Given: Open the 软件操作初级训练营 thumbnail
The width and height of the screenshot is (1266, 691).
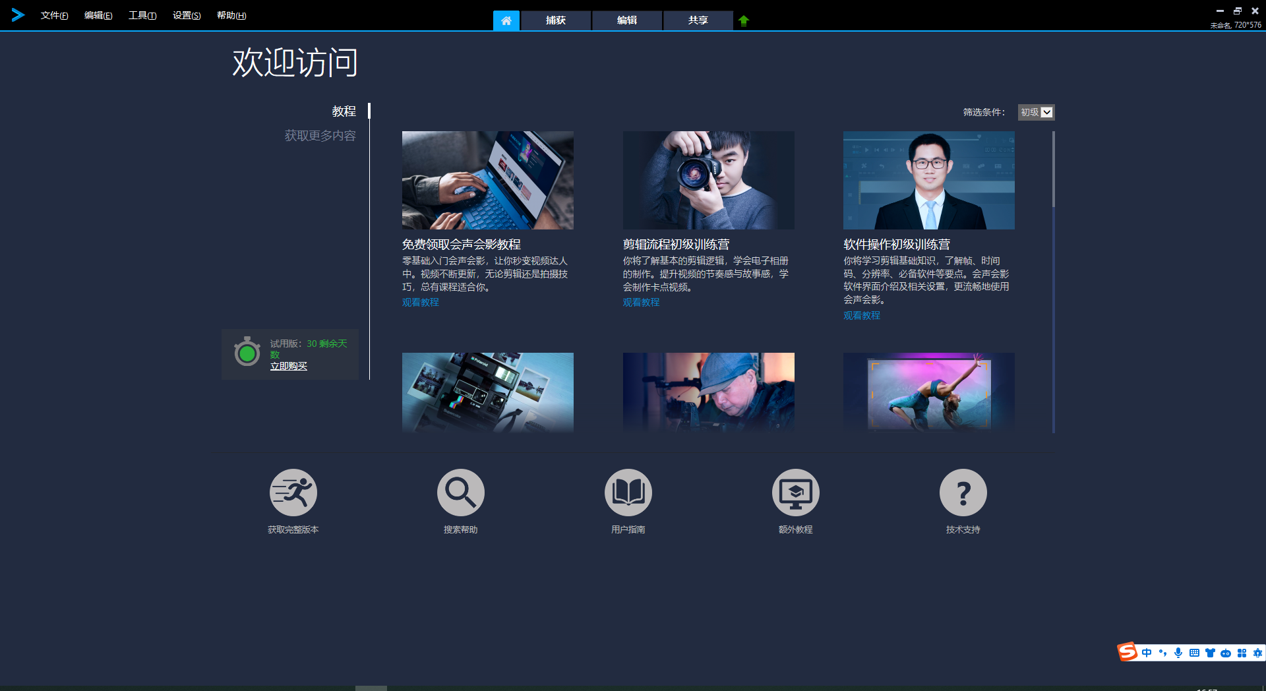Looking at the screenshot, I should pyautogui.click(x=928, y=180).
